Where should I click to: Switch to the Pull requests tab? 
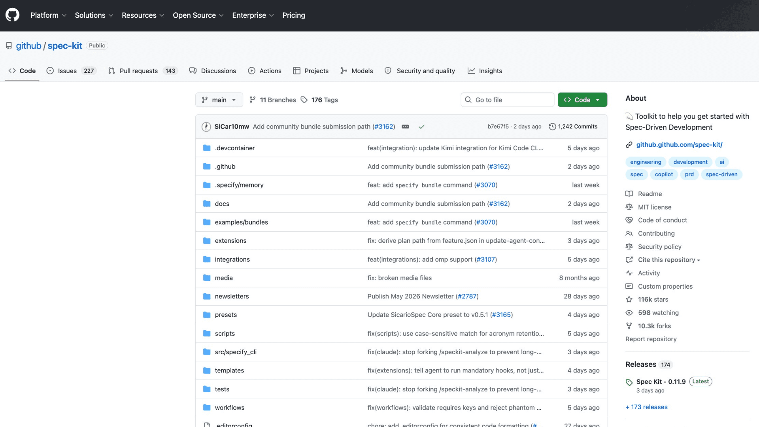tap(143, 71)
